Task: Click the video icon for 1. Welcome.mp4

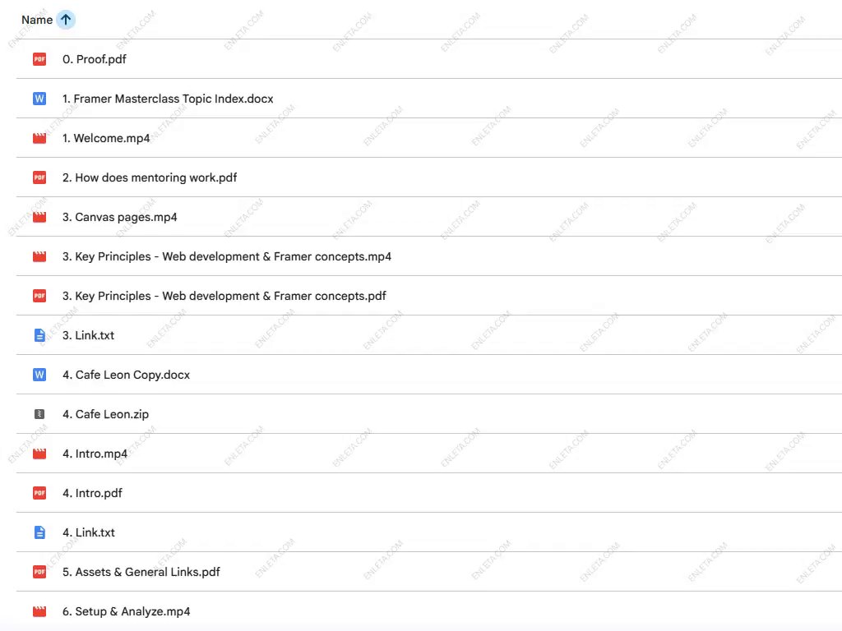Action: tap(39, 138)
